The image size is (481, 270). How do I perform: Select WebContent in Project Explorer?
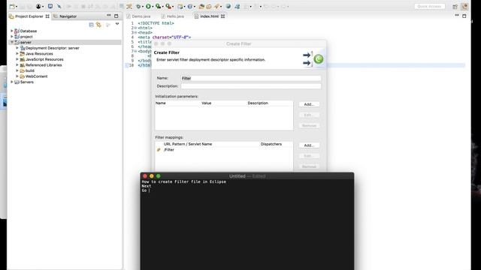click(36, 76)
